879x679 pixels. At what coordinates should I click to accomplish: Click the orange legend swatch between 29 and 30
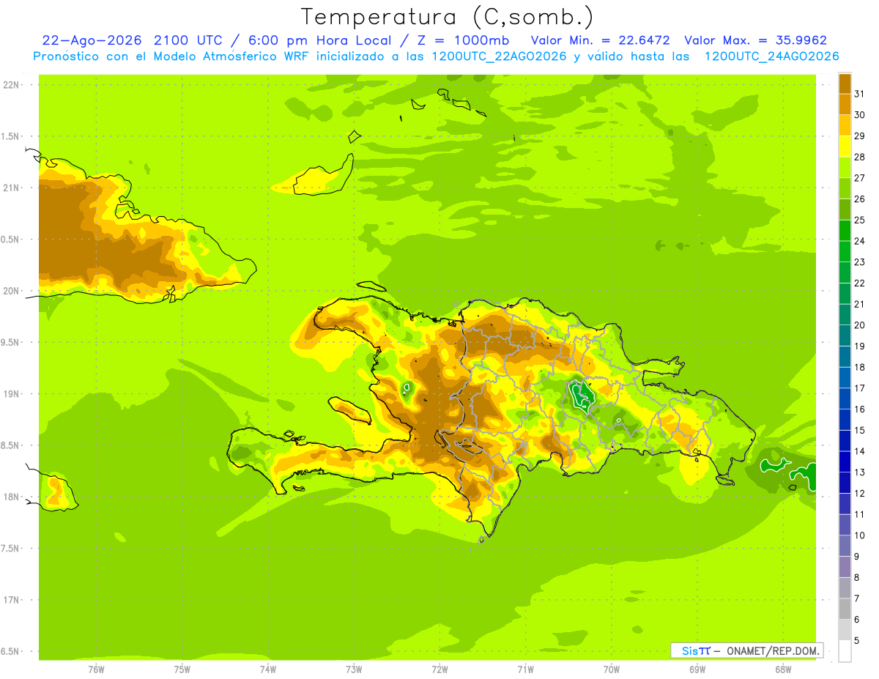pyautogui.click(x=845, y=125)
